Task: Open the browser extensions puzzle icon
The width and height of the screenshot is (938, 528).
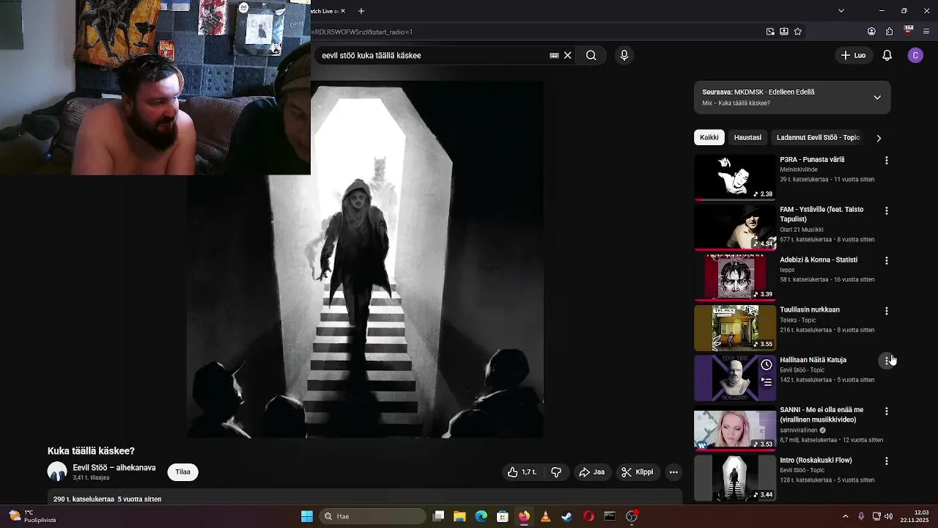Action: pos(890,32)
